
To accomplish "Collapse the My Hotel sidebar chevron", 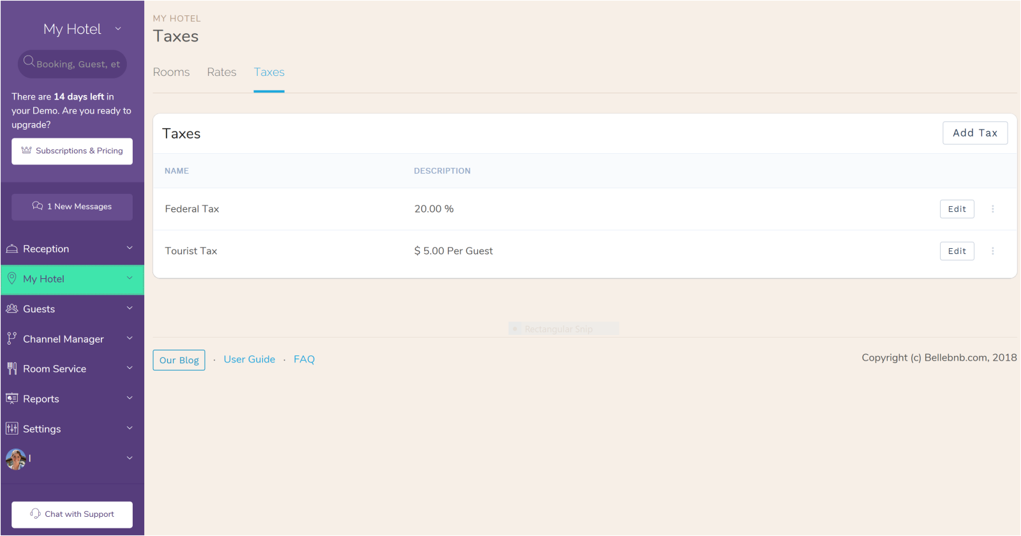I will 130,278.
